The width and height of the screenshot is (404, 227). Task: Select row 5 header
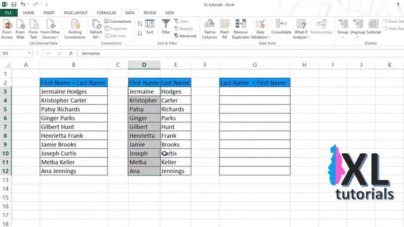pyautogui.click(x=6, y=109)
